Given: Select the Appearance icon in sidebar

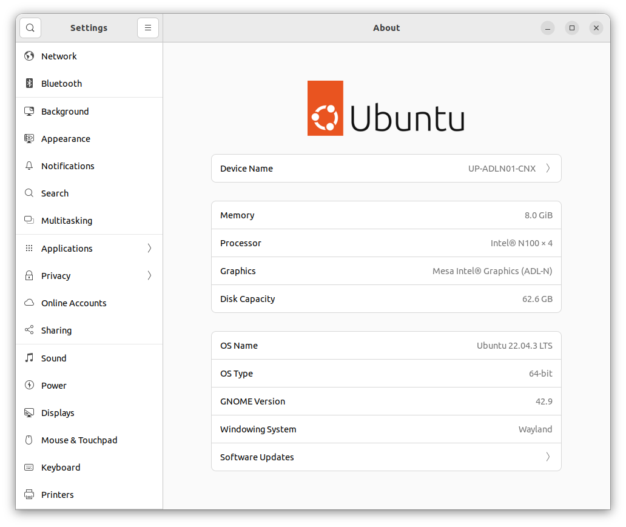Looking at the screenshot, I should (x=29, y=138).
